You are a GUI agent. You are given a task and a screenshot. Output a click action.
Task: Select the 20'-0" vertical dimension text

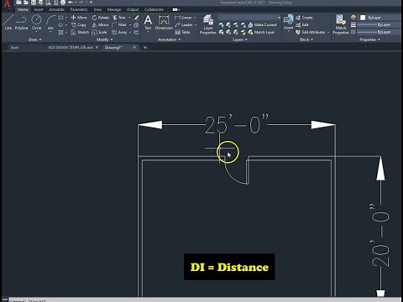[380, 235]
